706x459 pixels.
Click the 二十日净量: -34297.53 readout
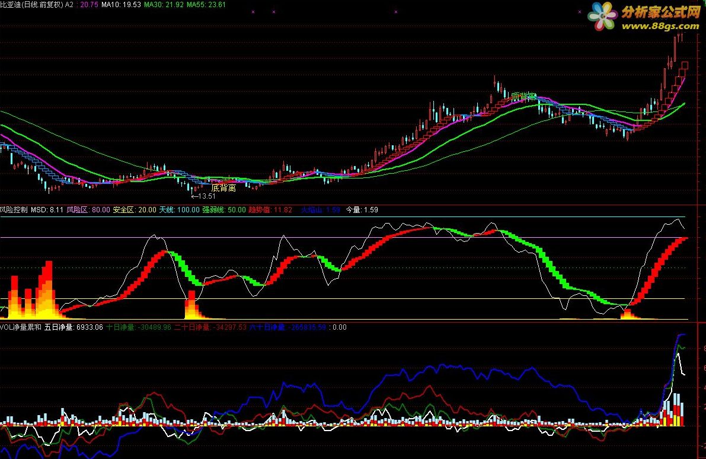[210, 327]
